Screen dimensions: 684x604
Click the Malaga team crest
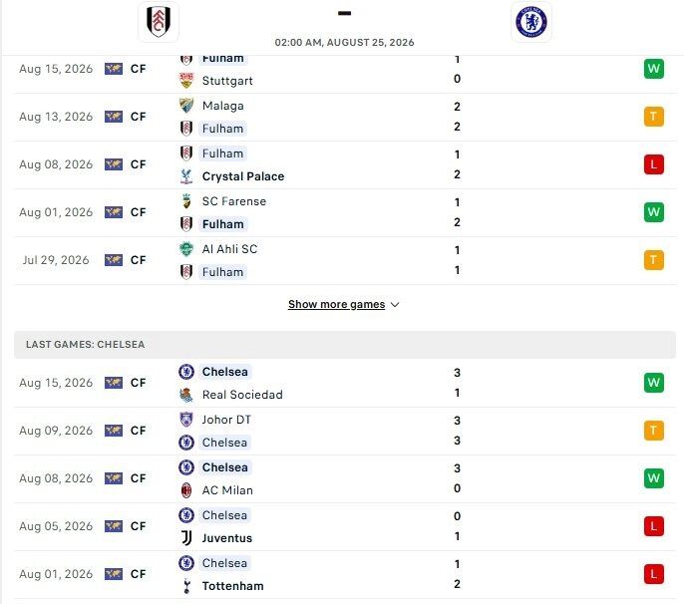186,106
